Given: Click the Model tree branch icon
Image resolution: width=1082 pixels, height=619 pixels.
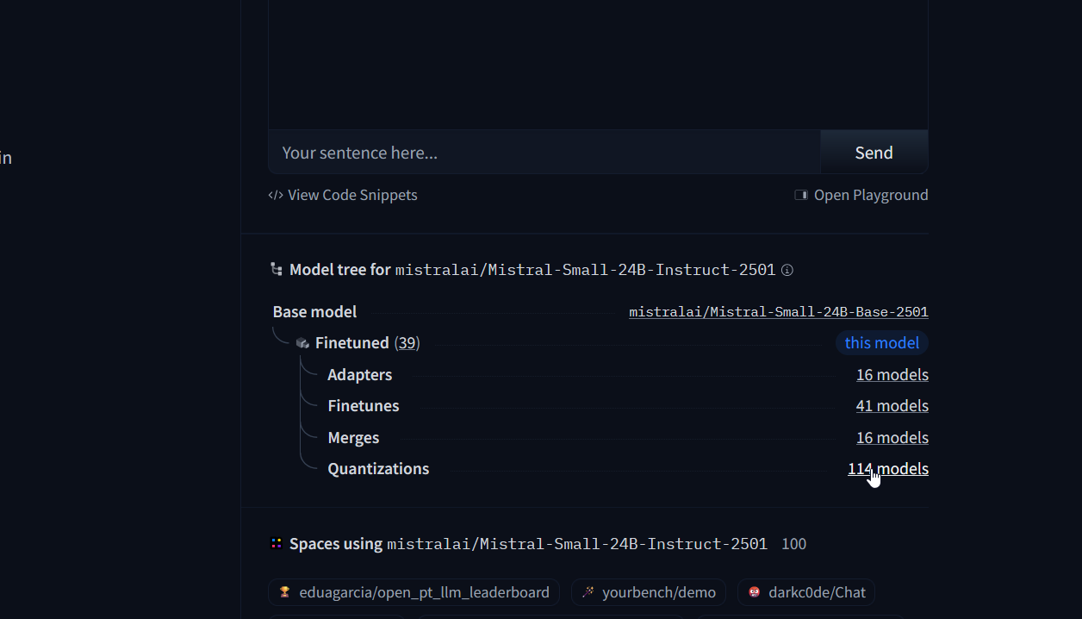Looking at the screenshot, I should click(x=277, y=270).
